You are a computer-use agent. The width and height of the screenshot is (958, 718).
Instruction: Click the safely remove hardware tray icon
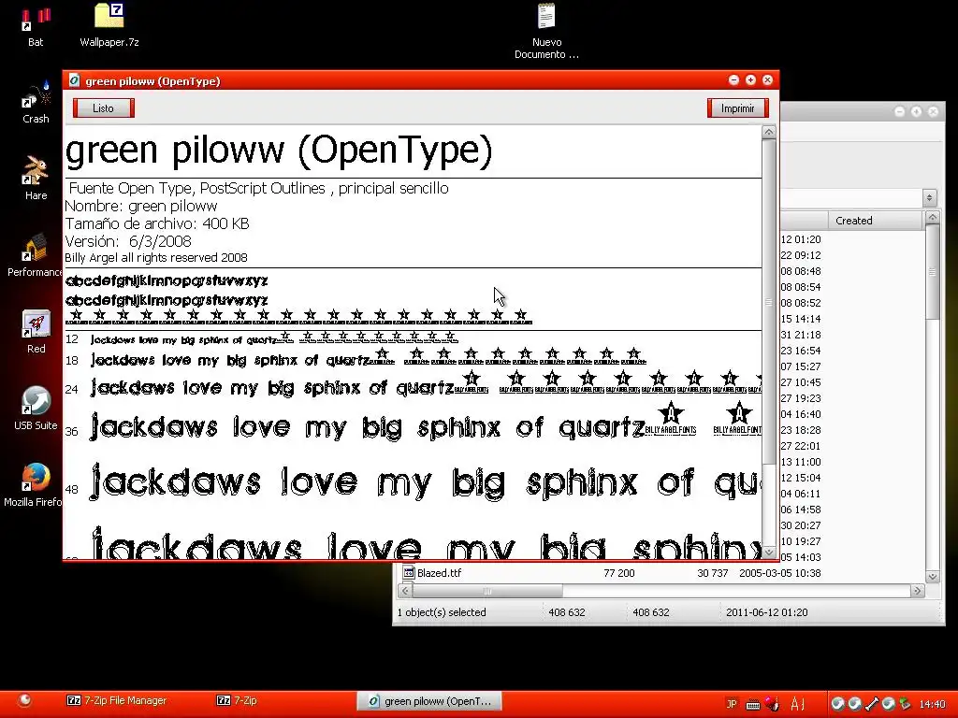click(x=905, y=704)
